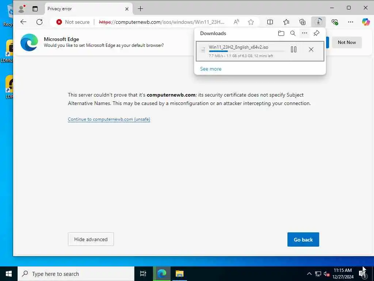Click the Go back button
Image resolution: width=374 pixels, height=281 pixels.
(303, 239)
